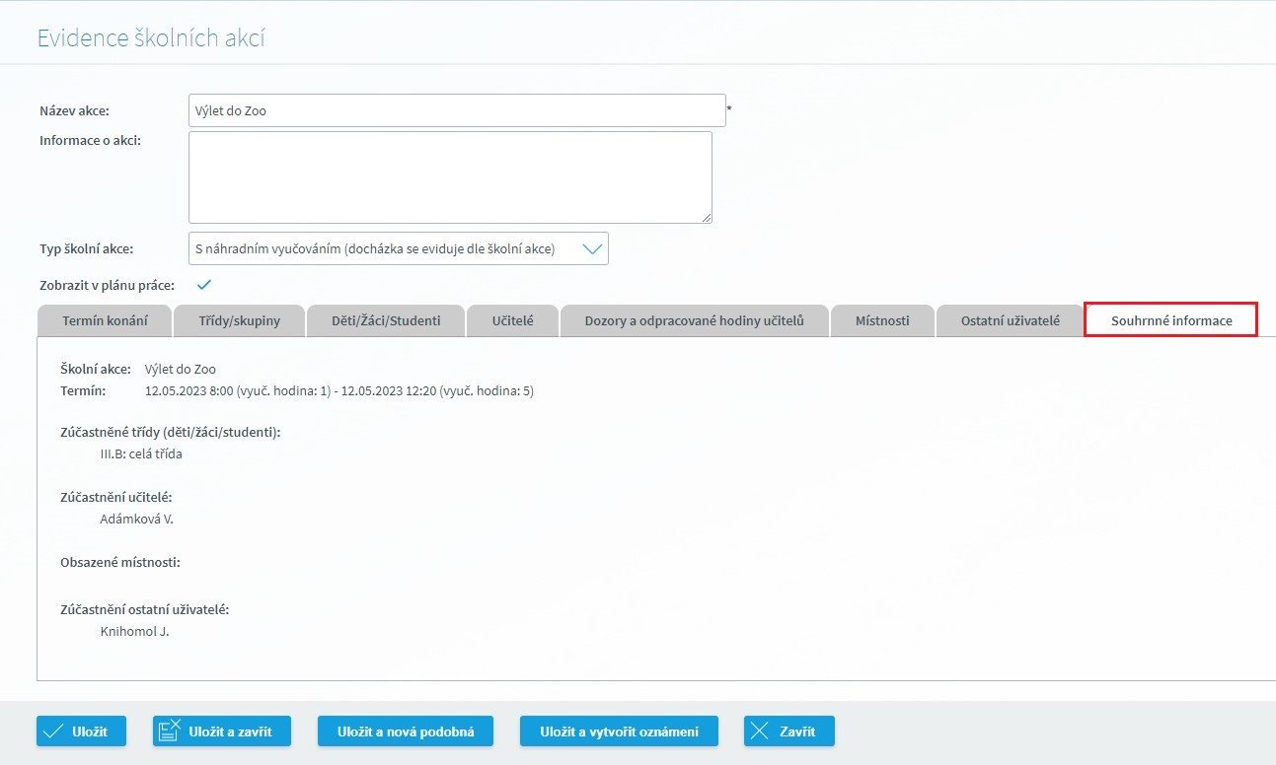This screenshot has width=1276, height=765.
Task: Click the X icon on Zavřít button
Action: click(x=760, y=731)
